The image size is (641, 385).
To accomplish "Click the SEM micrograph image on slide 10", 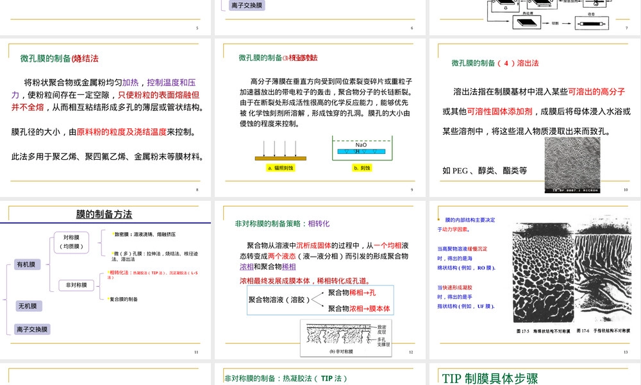I will pos(572,165).
